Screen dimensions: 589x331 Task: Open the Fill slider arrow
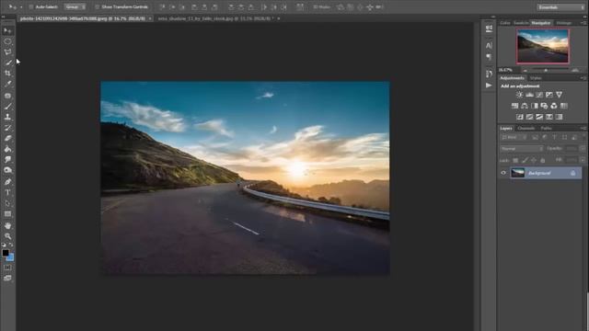pyautogui.click(x=583, y=160)
